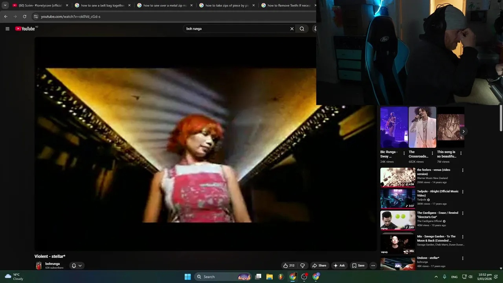
Task: Click the microphone icon in system tray
Action: 444,277
